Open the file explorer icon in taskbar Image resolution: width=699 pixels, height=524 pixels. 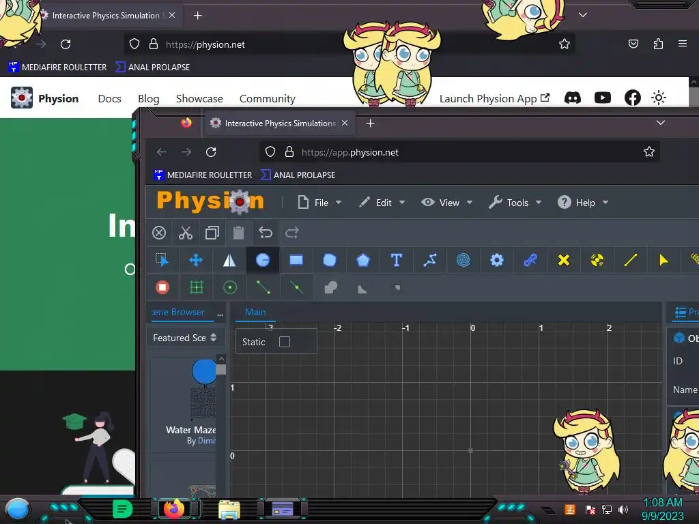(229, 510)
